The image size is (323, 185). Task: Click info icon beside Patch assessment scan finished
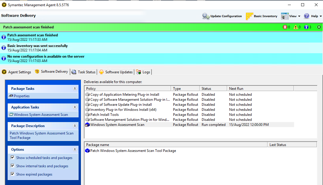click(x=4, y=37)
